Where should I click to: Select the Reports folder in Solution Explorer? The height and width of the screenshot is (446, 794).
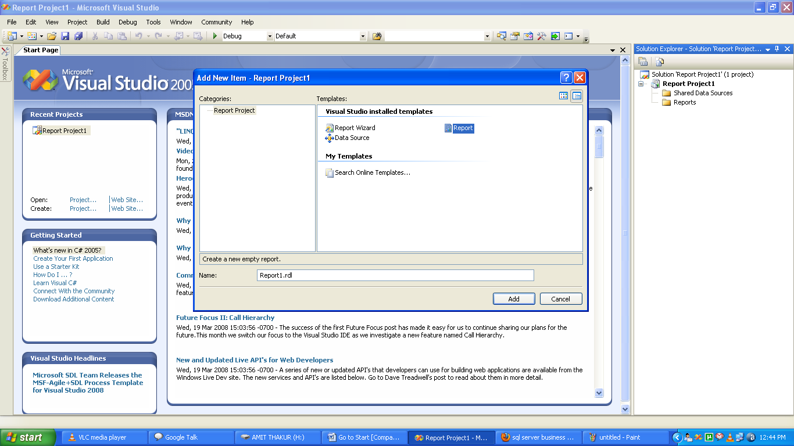tap(679, 102)
